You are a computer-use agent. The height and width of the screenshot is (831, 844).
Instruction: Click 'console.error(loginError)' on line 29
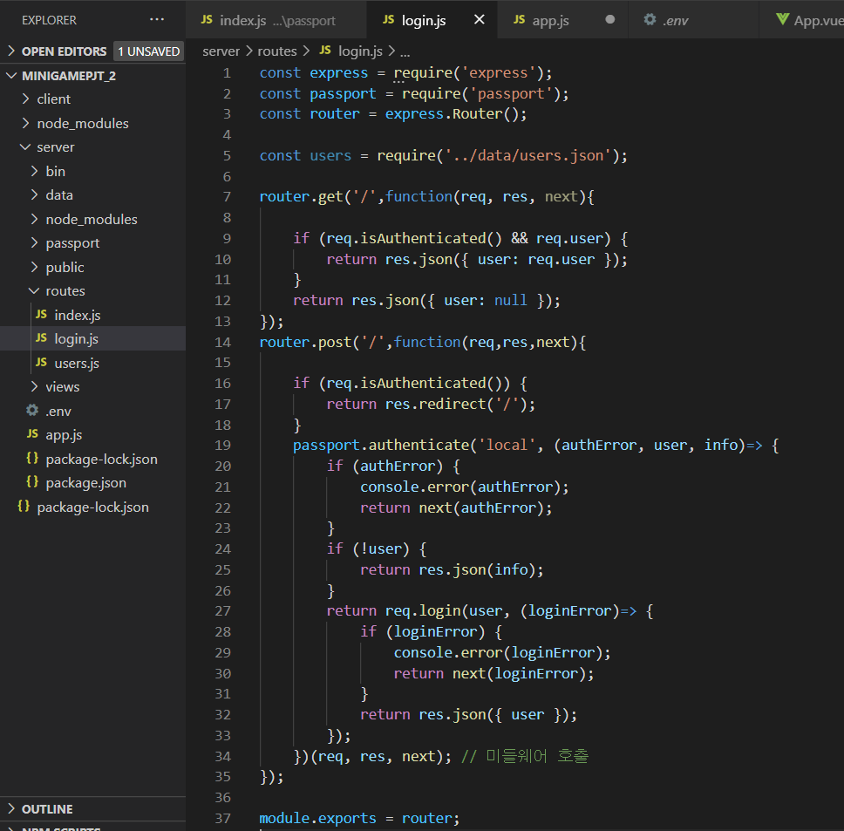498,652
